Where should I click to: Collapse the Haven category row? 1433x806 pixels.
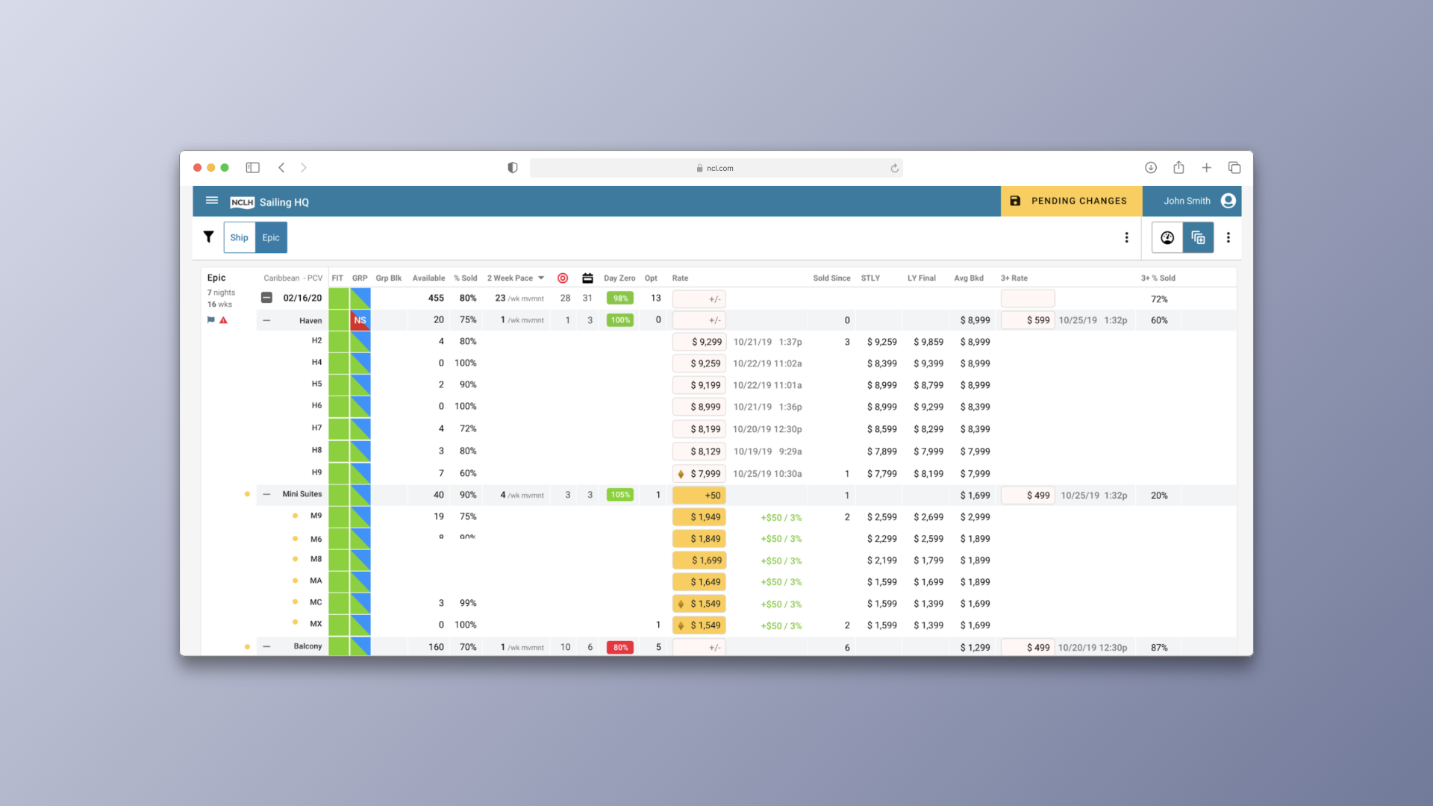[x=266, y=320]
